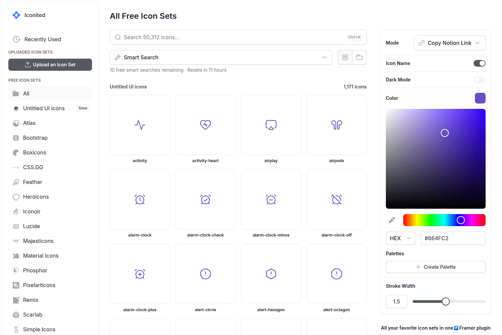Open the All icon sets category
The width and height of the screenshot is (502, 335).
(50, 93)
